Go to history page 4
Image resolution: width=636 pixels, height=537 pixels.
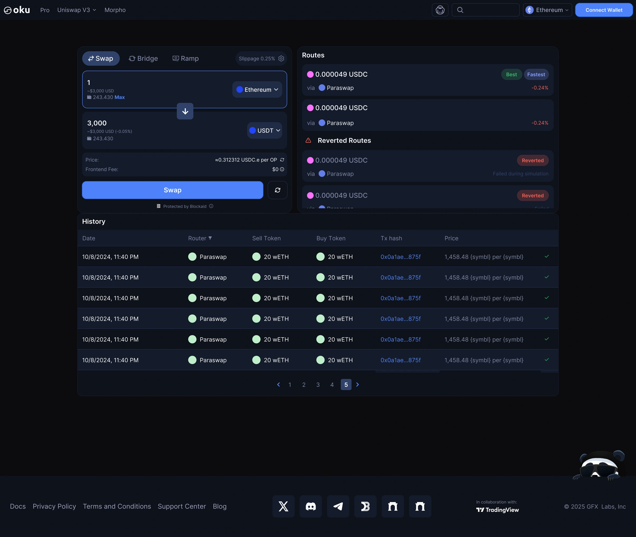pos(332,384)
